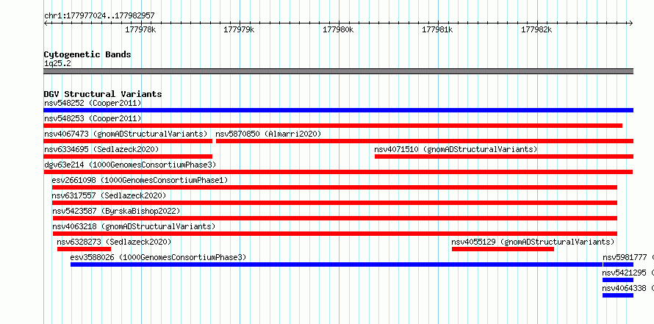Viewport: 654px width, 324px height.
Task: Click the gray 1q25.2 cytogenetic band bar
Action: coord(338,71)
